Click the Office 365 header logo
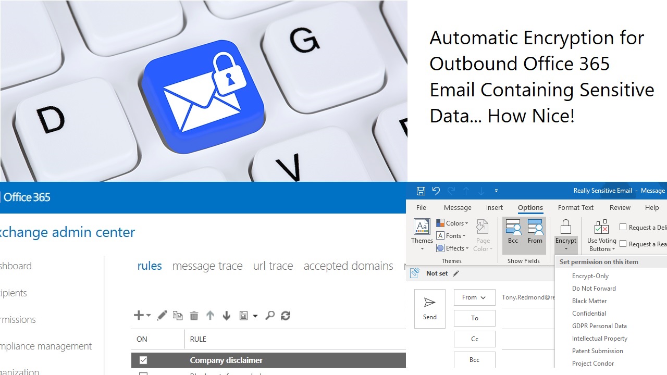The image size is (667, 375). pos(26,197)
